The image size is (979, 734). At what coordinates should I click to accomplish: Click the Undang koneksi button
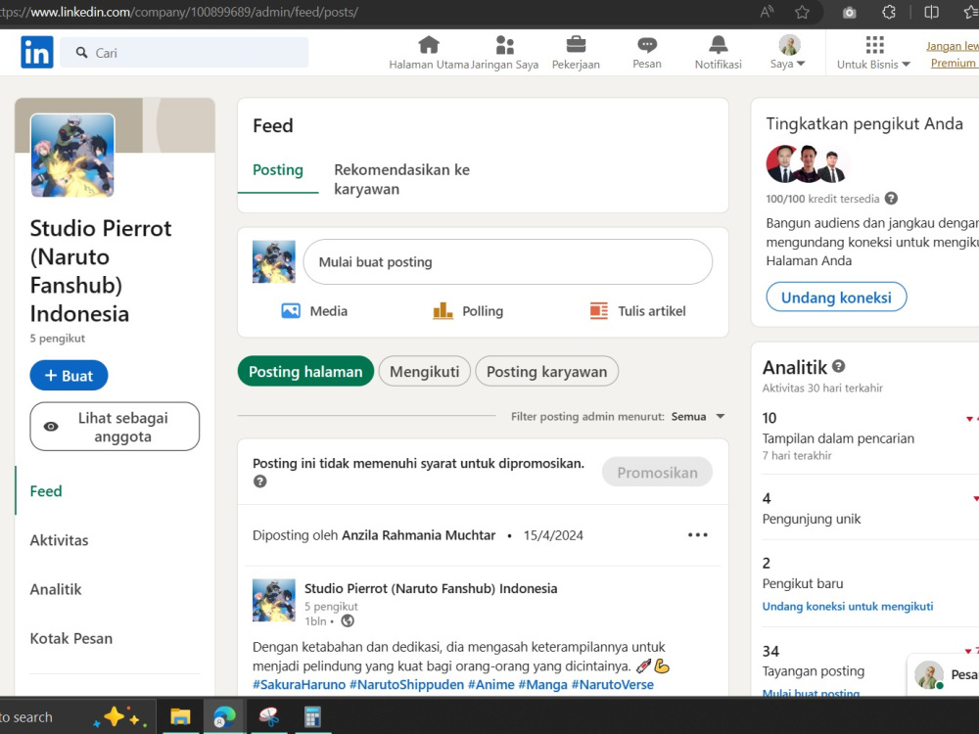(836, 298)
